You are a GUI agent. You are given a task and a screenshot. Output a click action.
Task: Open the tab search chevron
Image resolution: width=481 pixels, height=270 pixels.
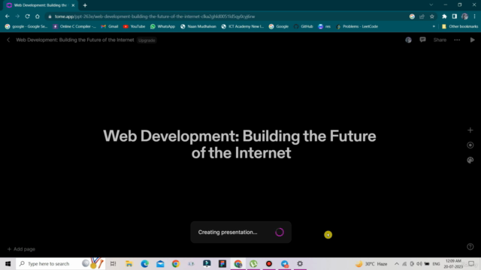pos(431,5)
